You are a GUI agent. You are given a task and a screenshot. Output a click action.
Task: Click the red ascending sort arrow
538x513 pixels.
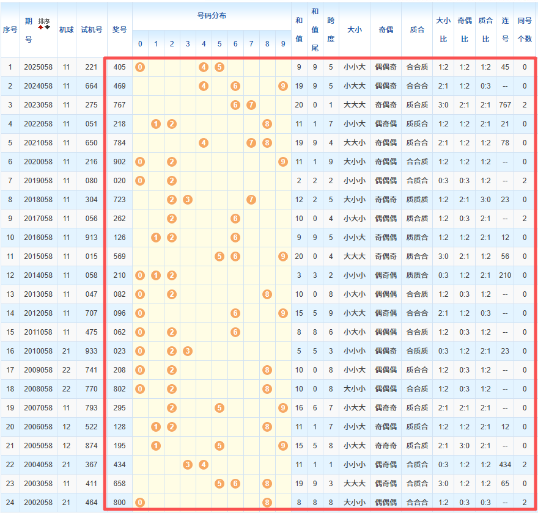pos(41,27)
